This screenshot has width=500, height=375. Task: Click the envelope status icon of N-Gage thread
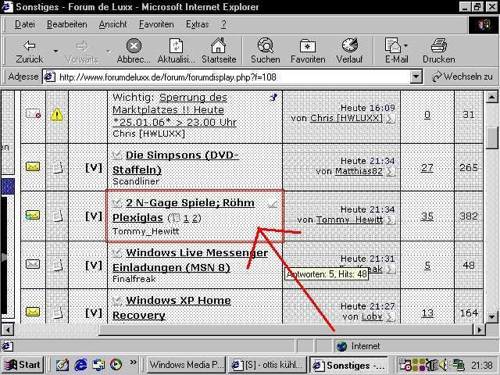[33, 216]
